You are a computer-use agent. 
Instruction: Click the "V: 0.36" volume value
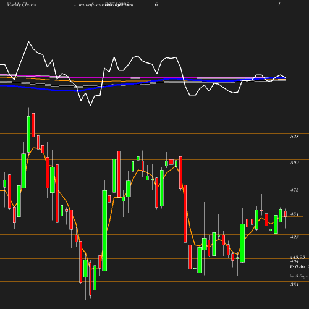(297, 266)
